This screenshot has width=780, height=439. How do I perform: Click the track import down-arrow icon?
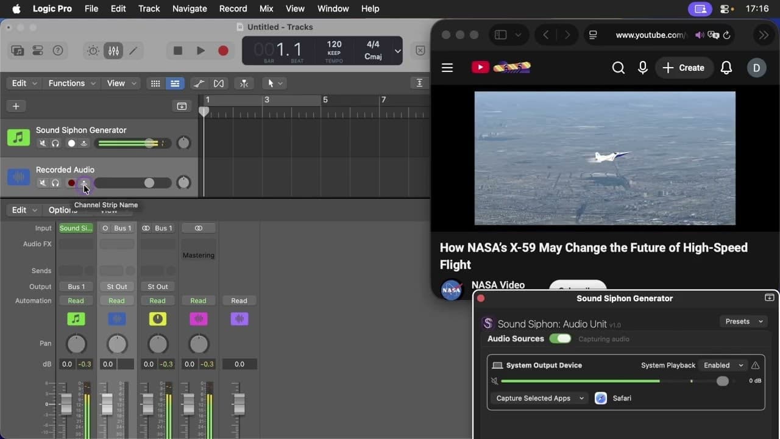[x=181, y=106]
